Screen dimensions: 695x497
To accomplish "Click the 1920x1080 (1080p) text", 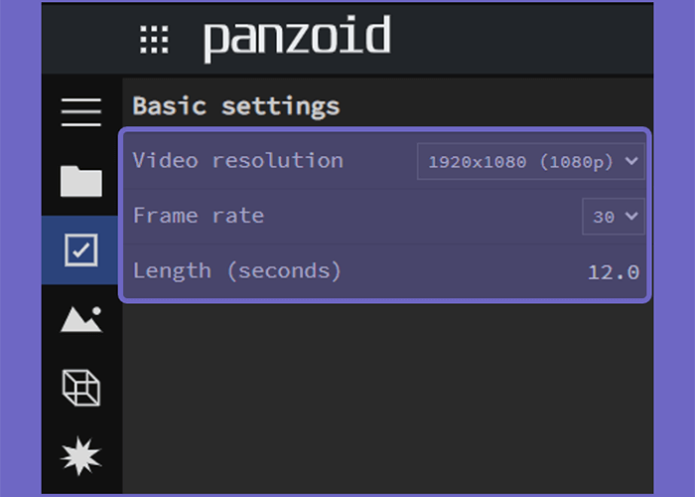I will [x=521, y=162].
